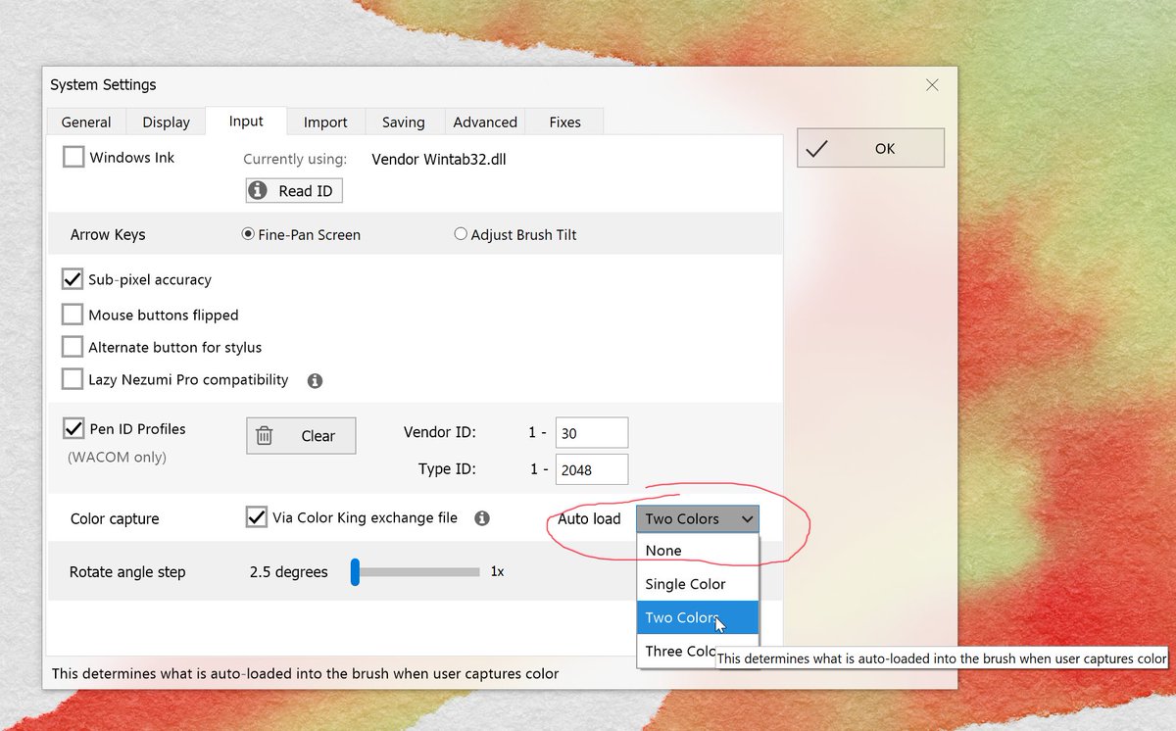The height and width of the screenshot is (731, 1176).
Task: Click the Rotate angle step slider handle
Action: [356, 572]
